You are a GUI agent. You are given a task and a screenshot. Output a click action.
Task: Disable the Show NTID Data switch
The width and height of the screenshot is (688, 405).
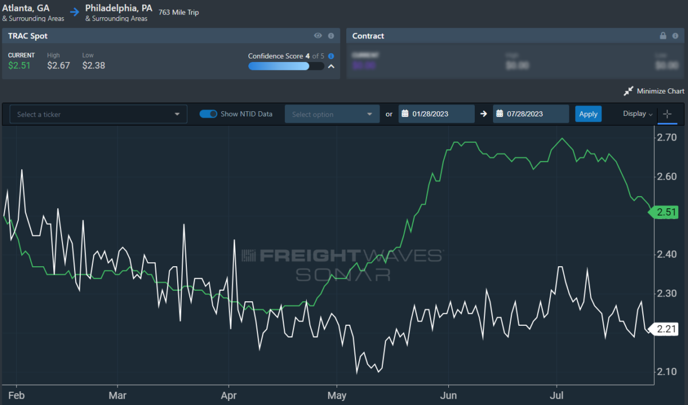(208, 114)
